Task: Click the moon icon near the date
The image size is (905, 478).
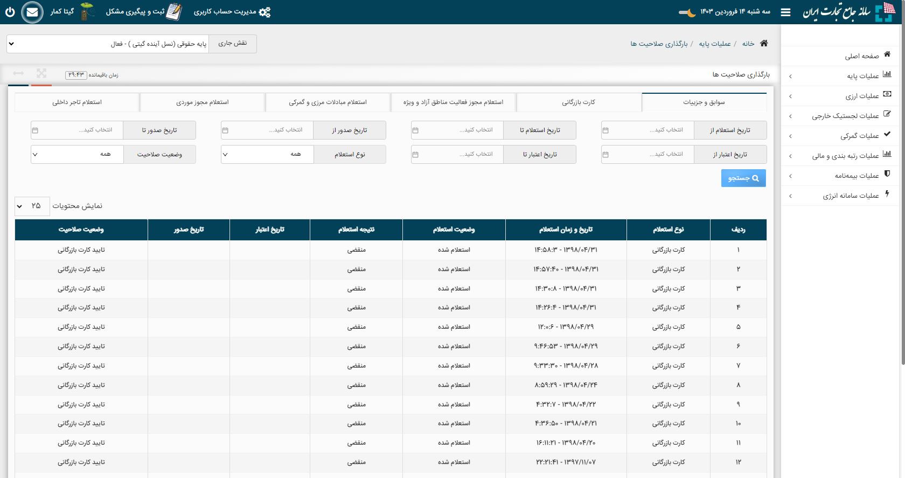Action: [687, 12]
